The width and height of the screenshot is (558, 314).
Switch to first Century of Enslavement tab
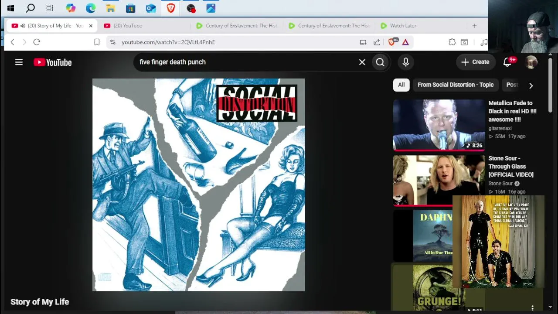coord(237,26)
